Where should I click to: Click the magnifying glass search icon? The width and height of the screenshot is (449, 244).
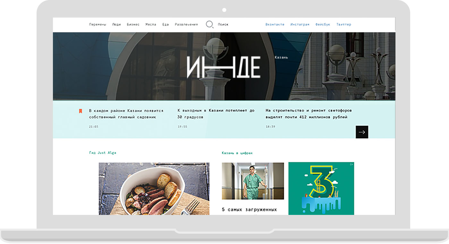(209, 24)
